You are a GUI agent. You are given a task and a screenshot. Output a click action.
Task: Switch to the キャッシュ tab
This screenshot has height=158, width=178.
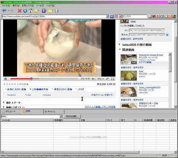point(54,112)
